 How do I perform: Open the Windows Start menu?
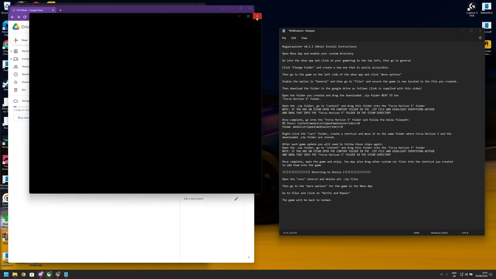(x=6, y=274)
